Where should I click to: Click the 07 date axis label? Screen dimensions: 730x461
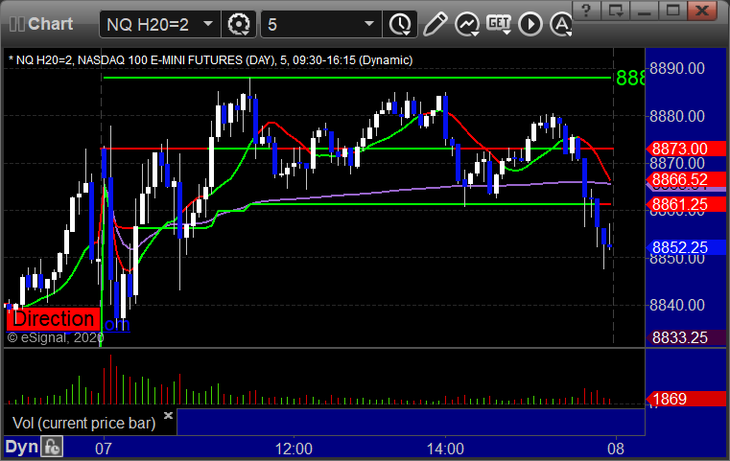[104, 449]
